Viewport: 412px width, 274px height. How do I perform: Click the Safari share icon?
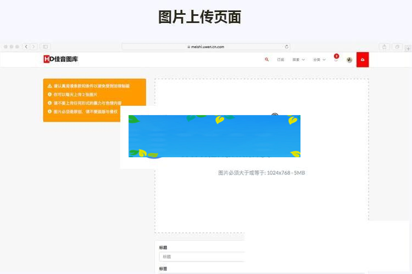coord(385,47)
